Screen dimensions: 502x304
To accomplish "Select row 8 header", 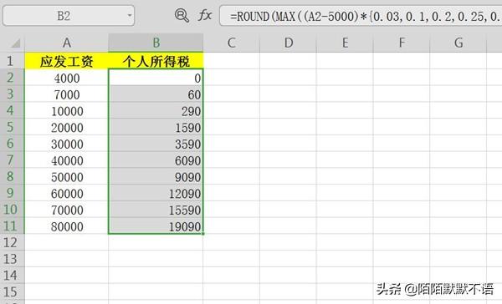I will pos(13,176).
